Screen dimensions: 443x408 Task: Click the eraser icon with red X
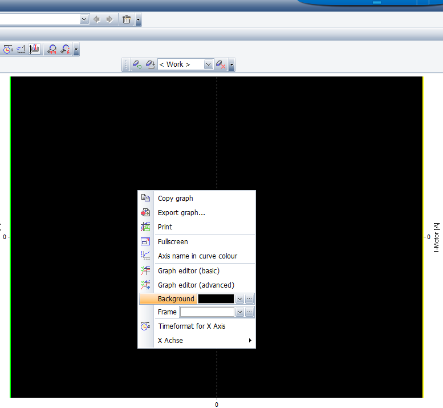221,64
